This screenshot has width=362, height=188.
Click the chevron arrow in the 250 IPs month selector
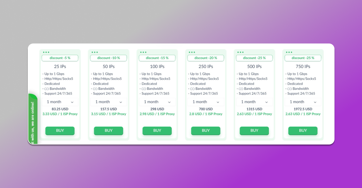[218, 102]
